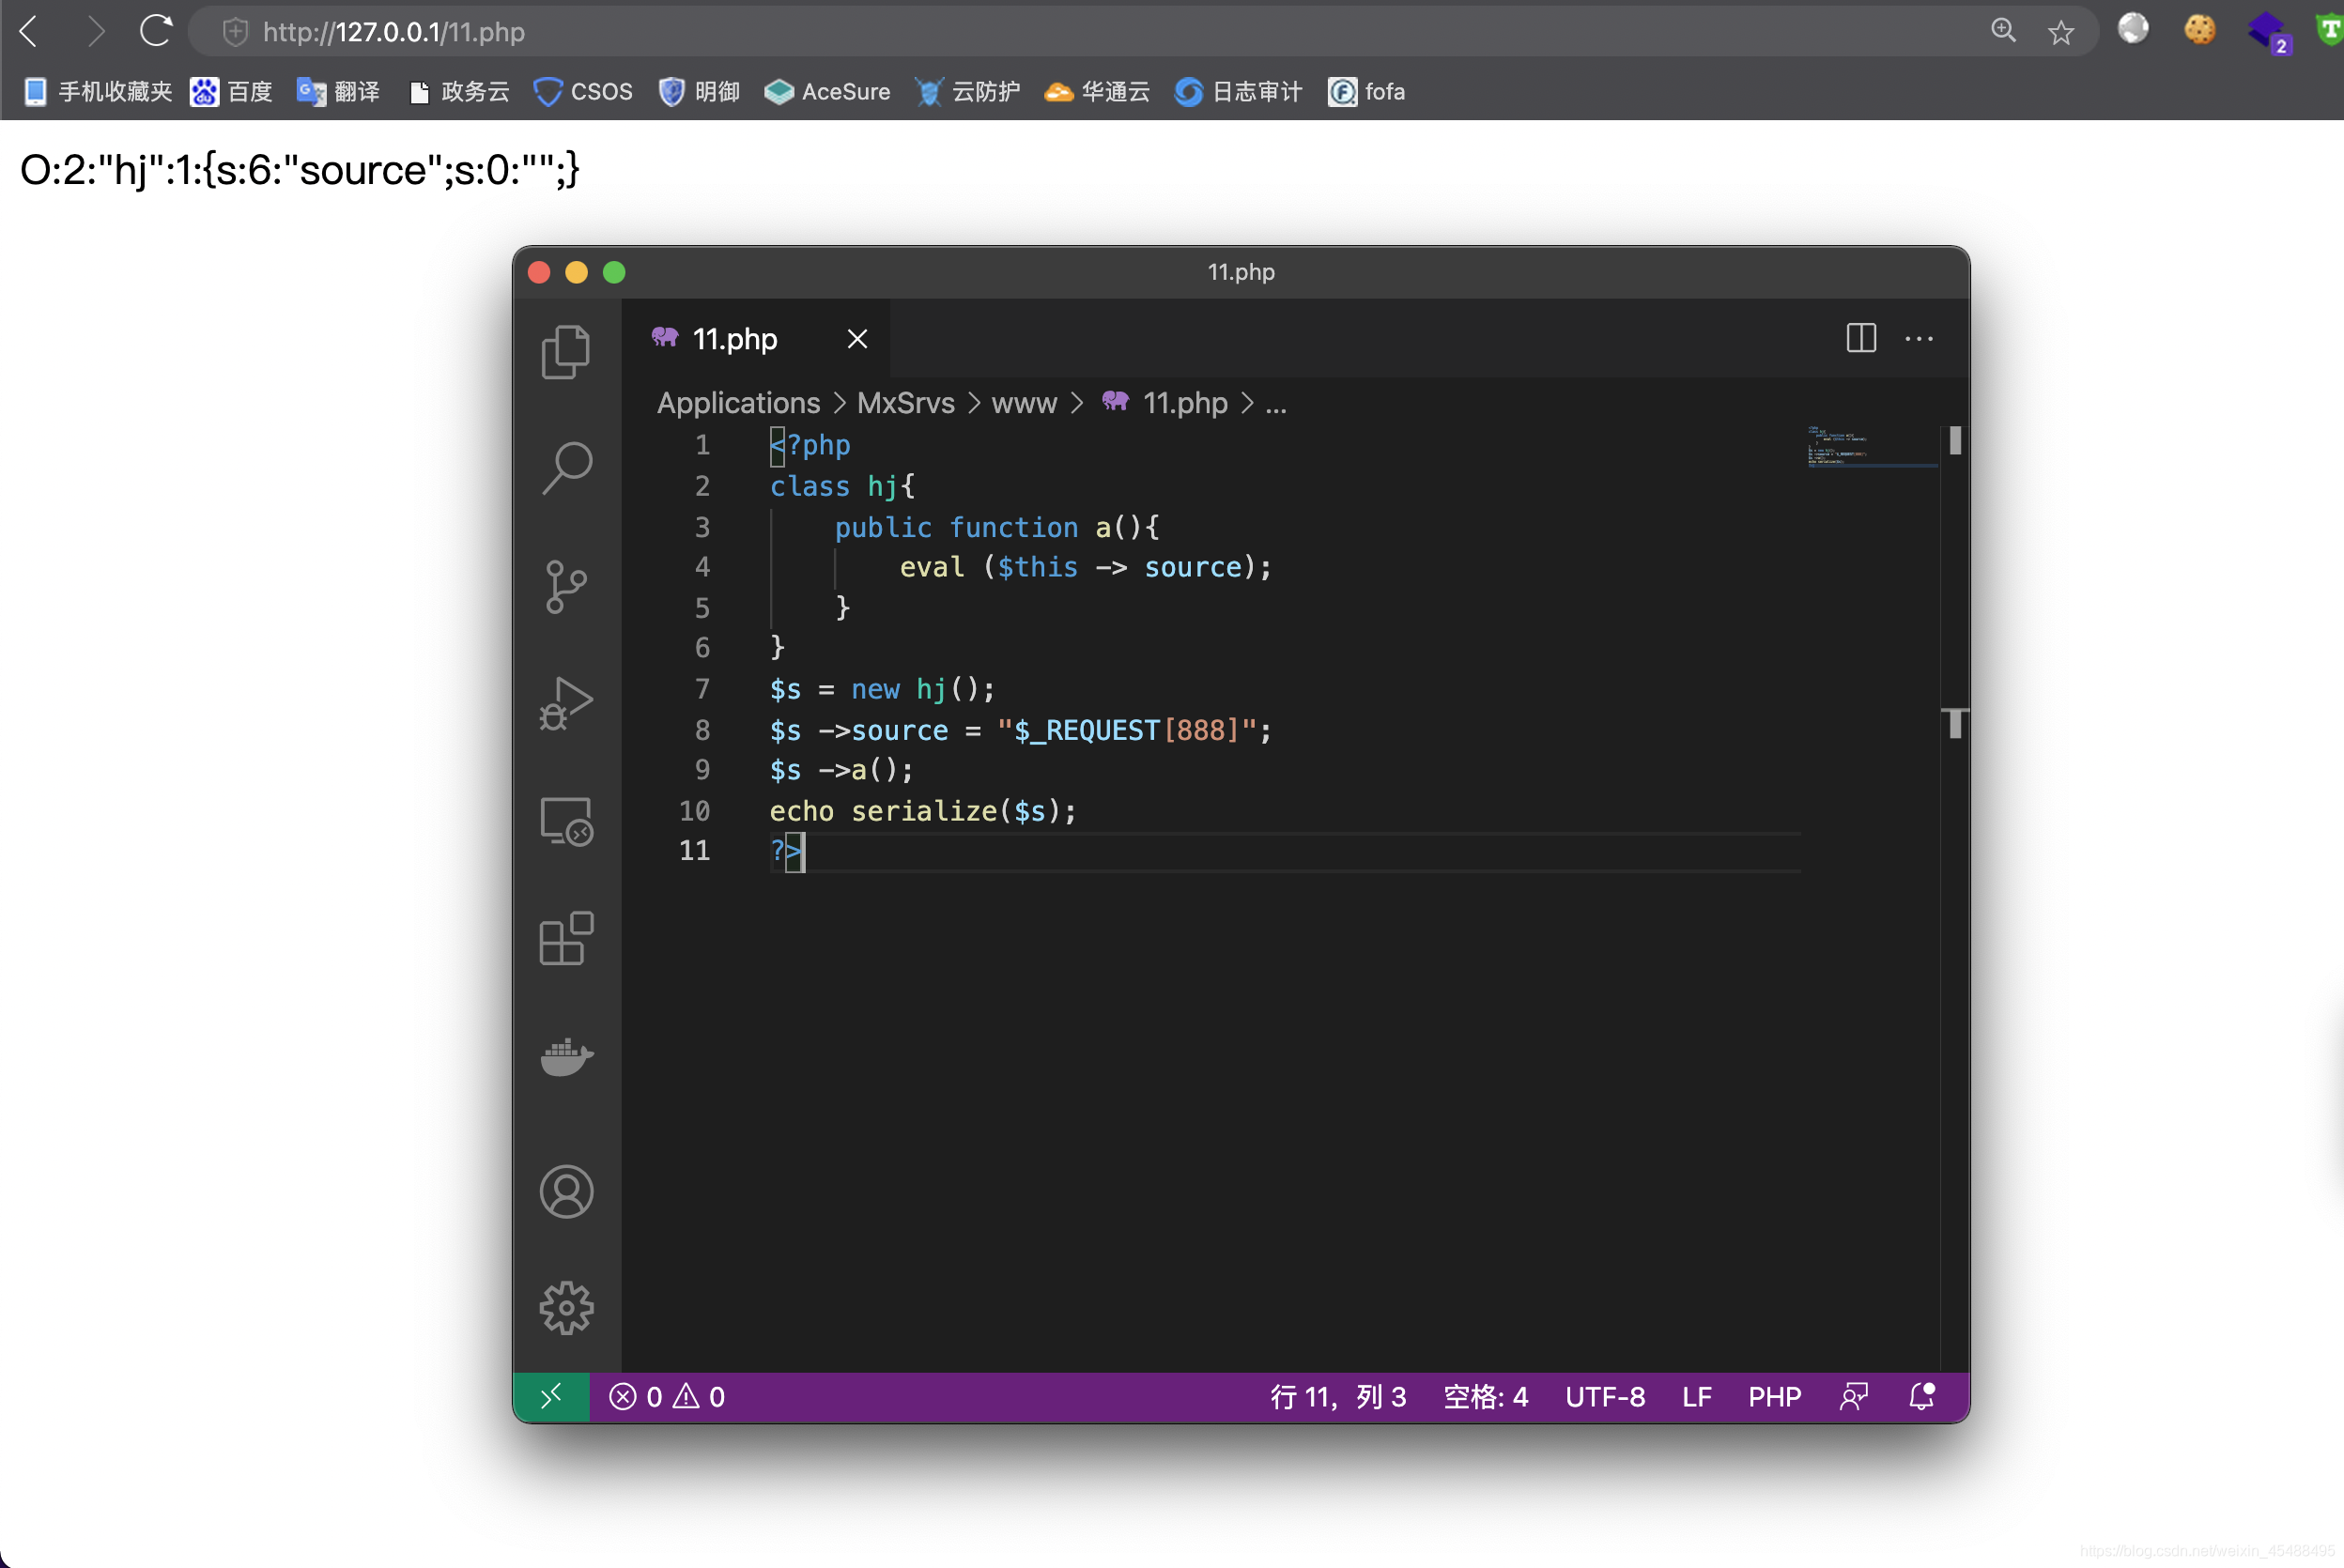Viewport: 2344px width, 1568px height.
Task: Open the 政务云 bookmark
Action: (459, 92)
